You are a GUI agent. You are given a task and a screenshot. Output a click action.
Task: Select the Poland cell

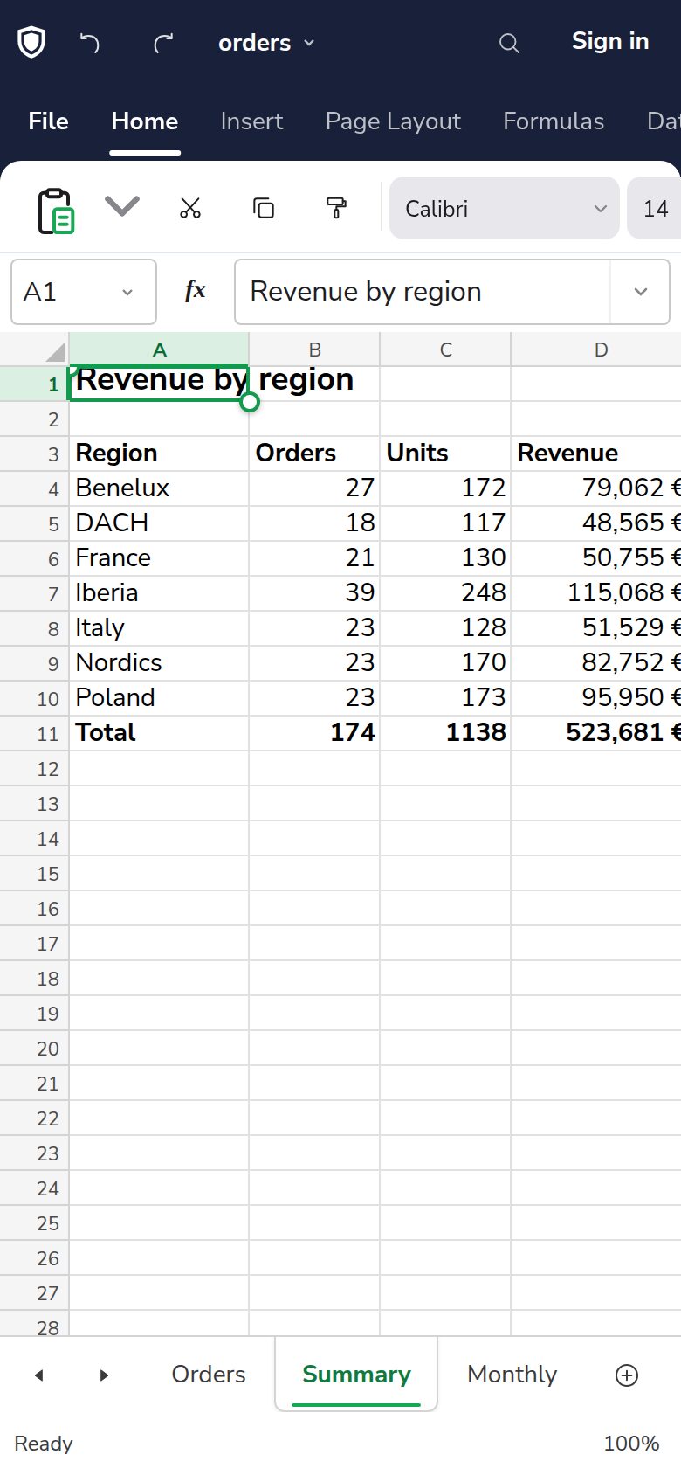click(159, 698)
